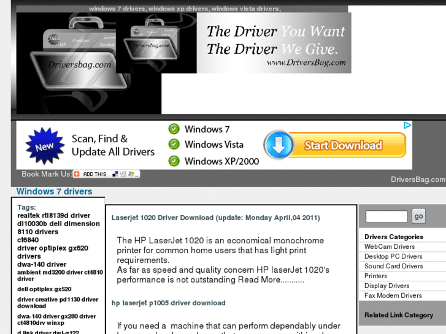This screenshot has width=446, height=334.
Task: Select dwa-140 driver gx280 driver ct4810drv tag
Action: click(56, 319)
